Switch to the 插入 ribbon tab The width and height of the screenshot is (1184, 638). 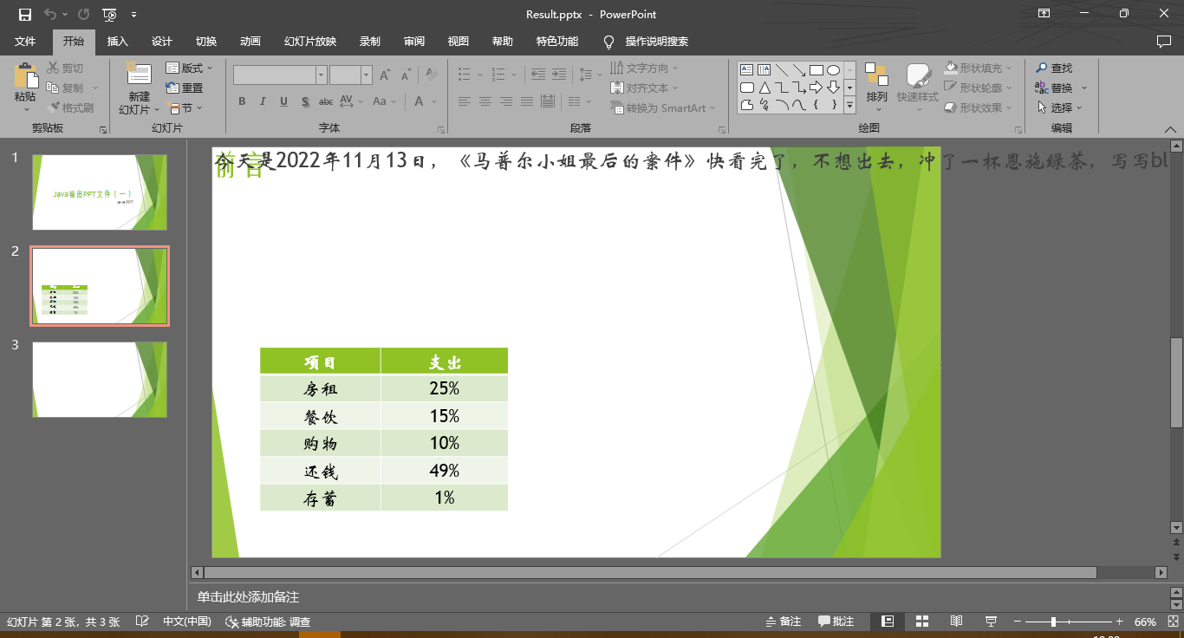(118, 41)
